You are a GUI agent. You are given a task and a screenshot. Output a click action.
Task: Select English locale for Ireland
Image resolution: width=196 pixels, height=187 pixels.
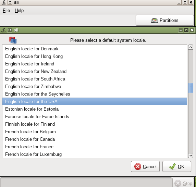(x=95, y=64)
